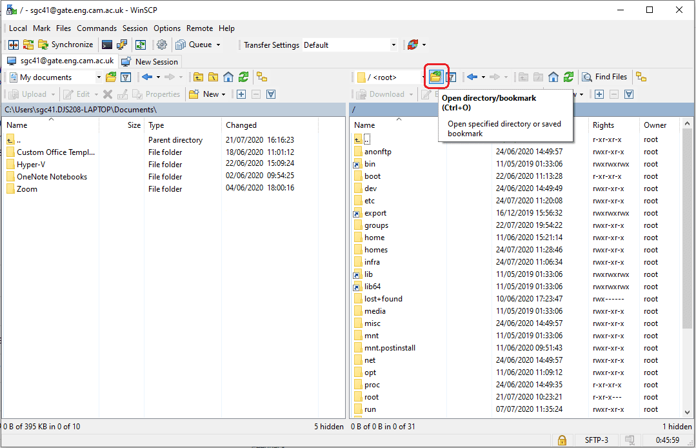The image size is (696, 448).
Task: Expand the Queue dropdown arrow
Action: click(x=218, y=45)
